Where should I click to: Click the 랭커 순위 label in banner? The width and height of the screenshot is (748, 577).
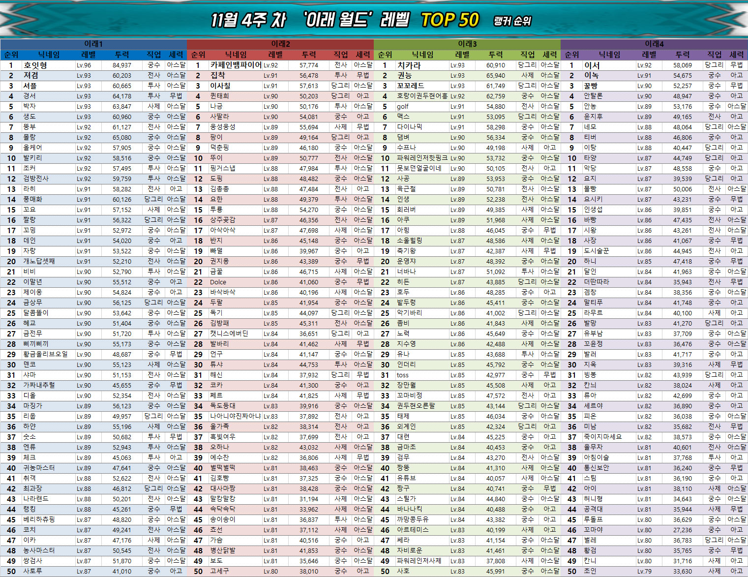click(x=512, y=21)
